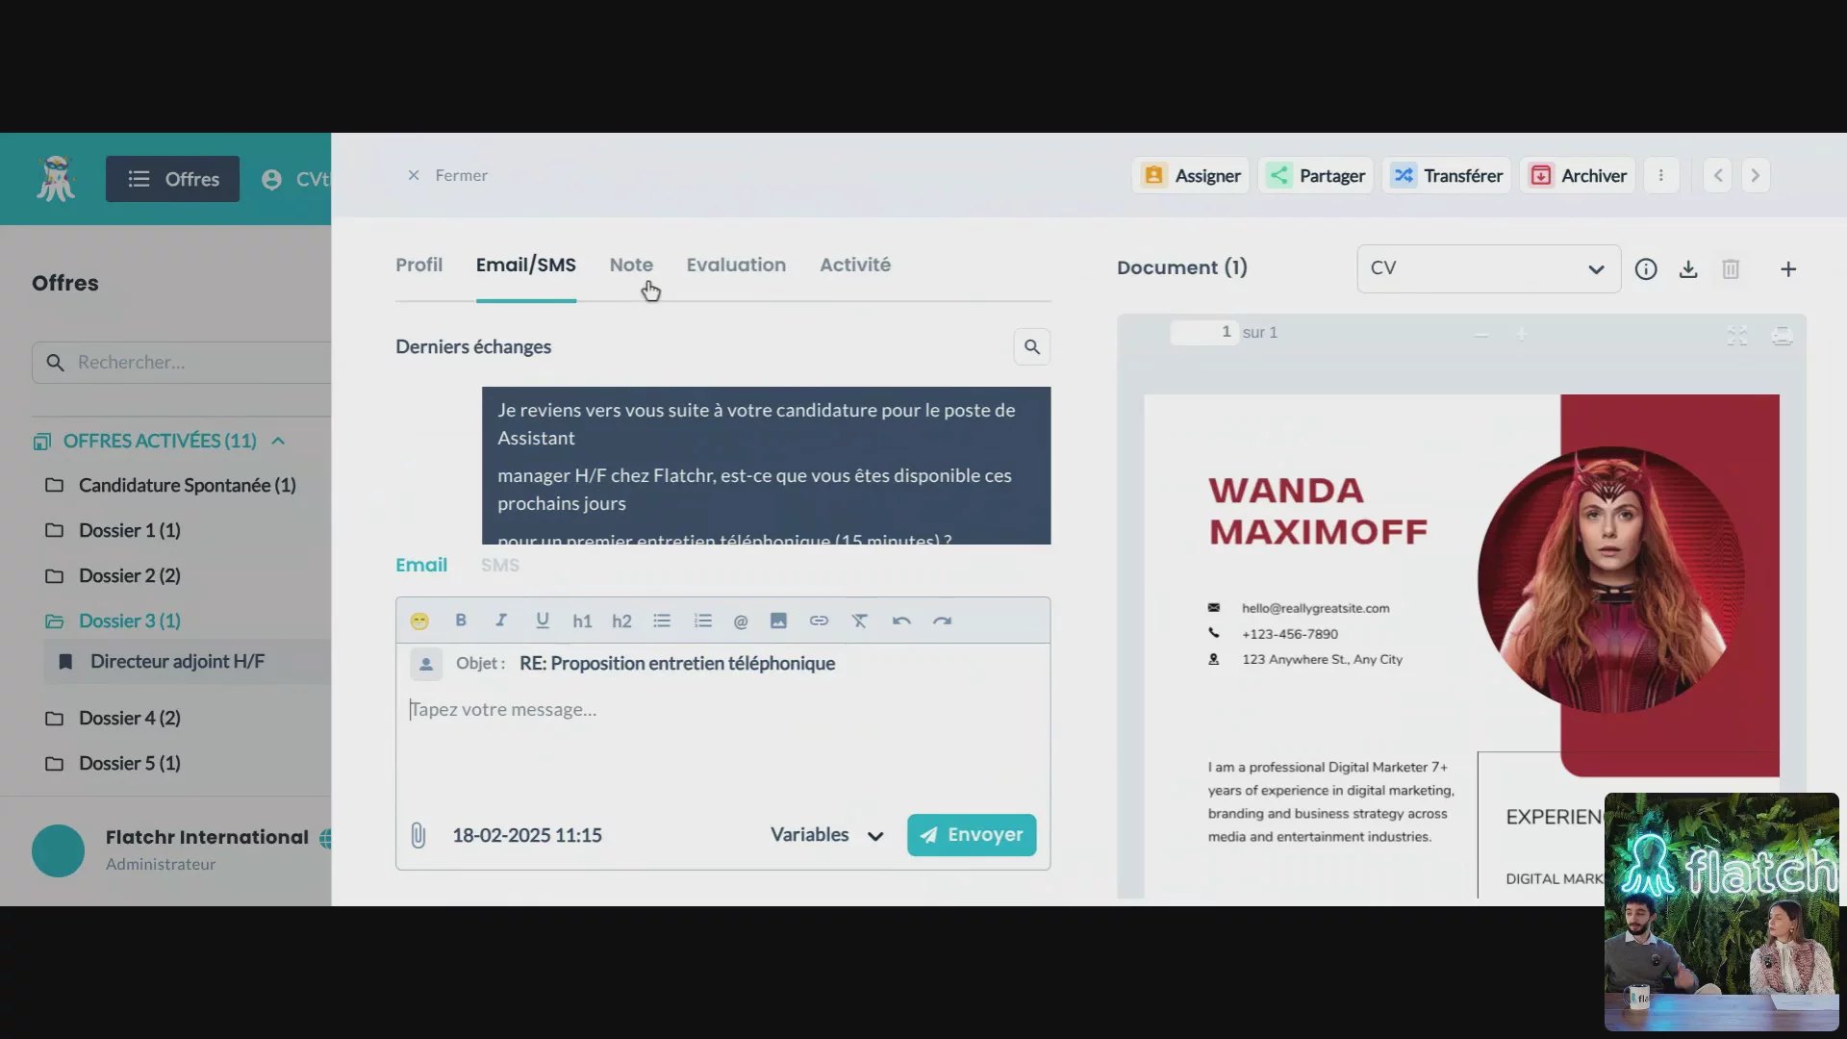The image size is (1847, 1039).
Task: Click the sender avatar icon beside Objet
Action: click(426, 664)
